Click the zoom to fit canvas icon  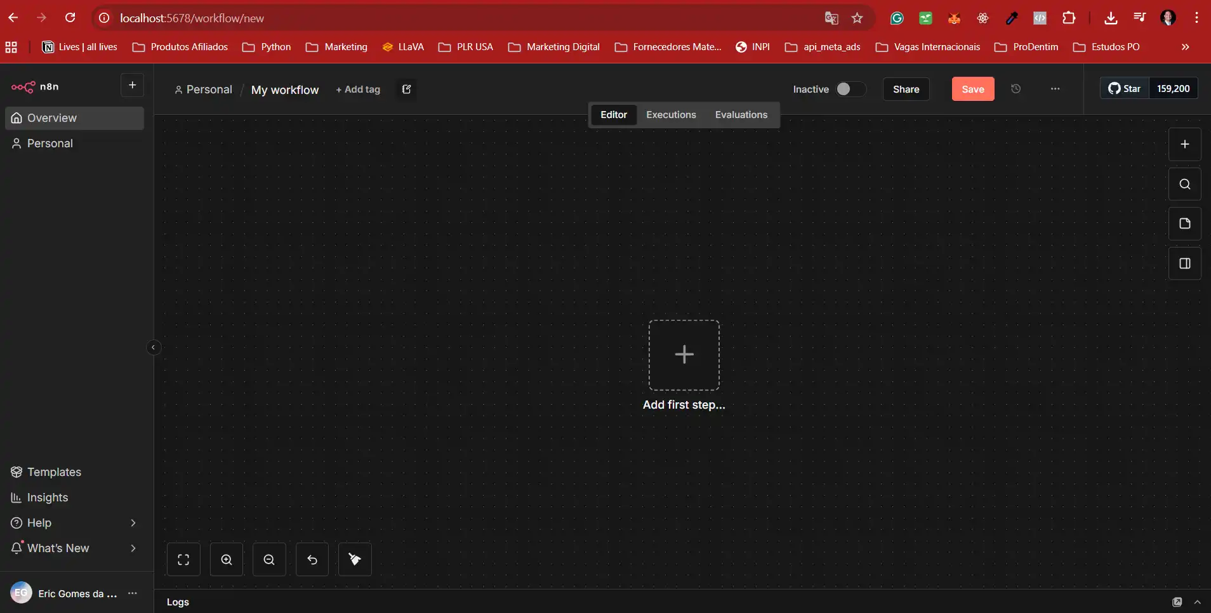pos(183,560)
